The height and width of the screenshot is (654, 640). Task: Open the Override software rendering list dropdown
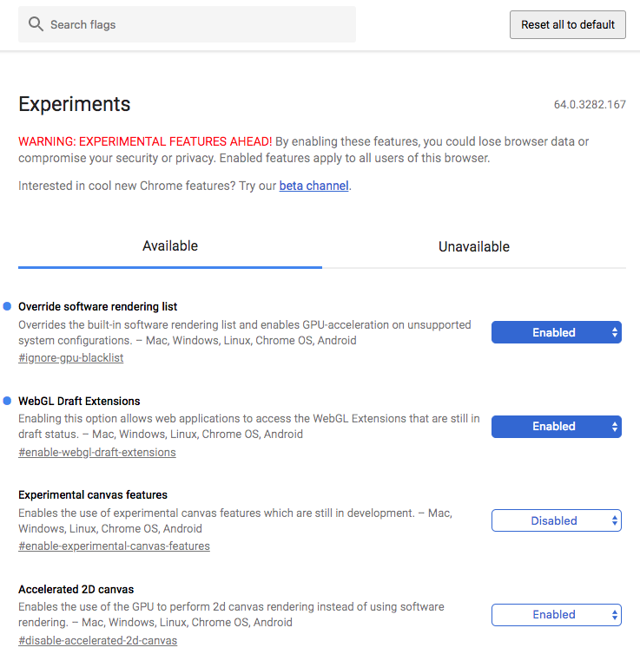(556, 332)
